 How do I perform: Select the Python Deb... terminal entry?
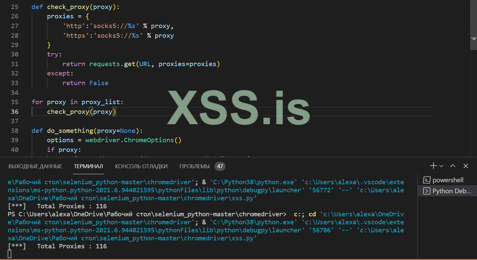(447, 191)
